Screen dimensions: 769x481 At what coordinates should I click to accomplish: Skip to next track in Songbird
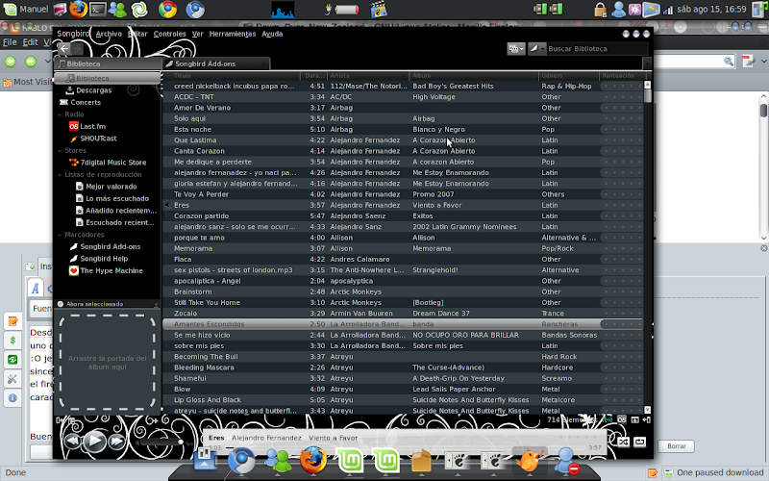[x=116, y=442]
